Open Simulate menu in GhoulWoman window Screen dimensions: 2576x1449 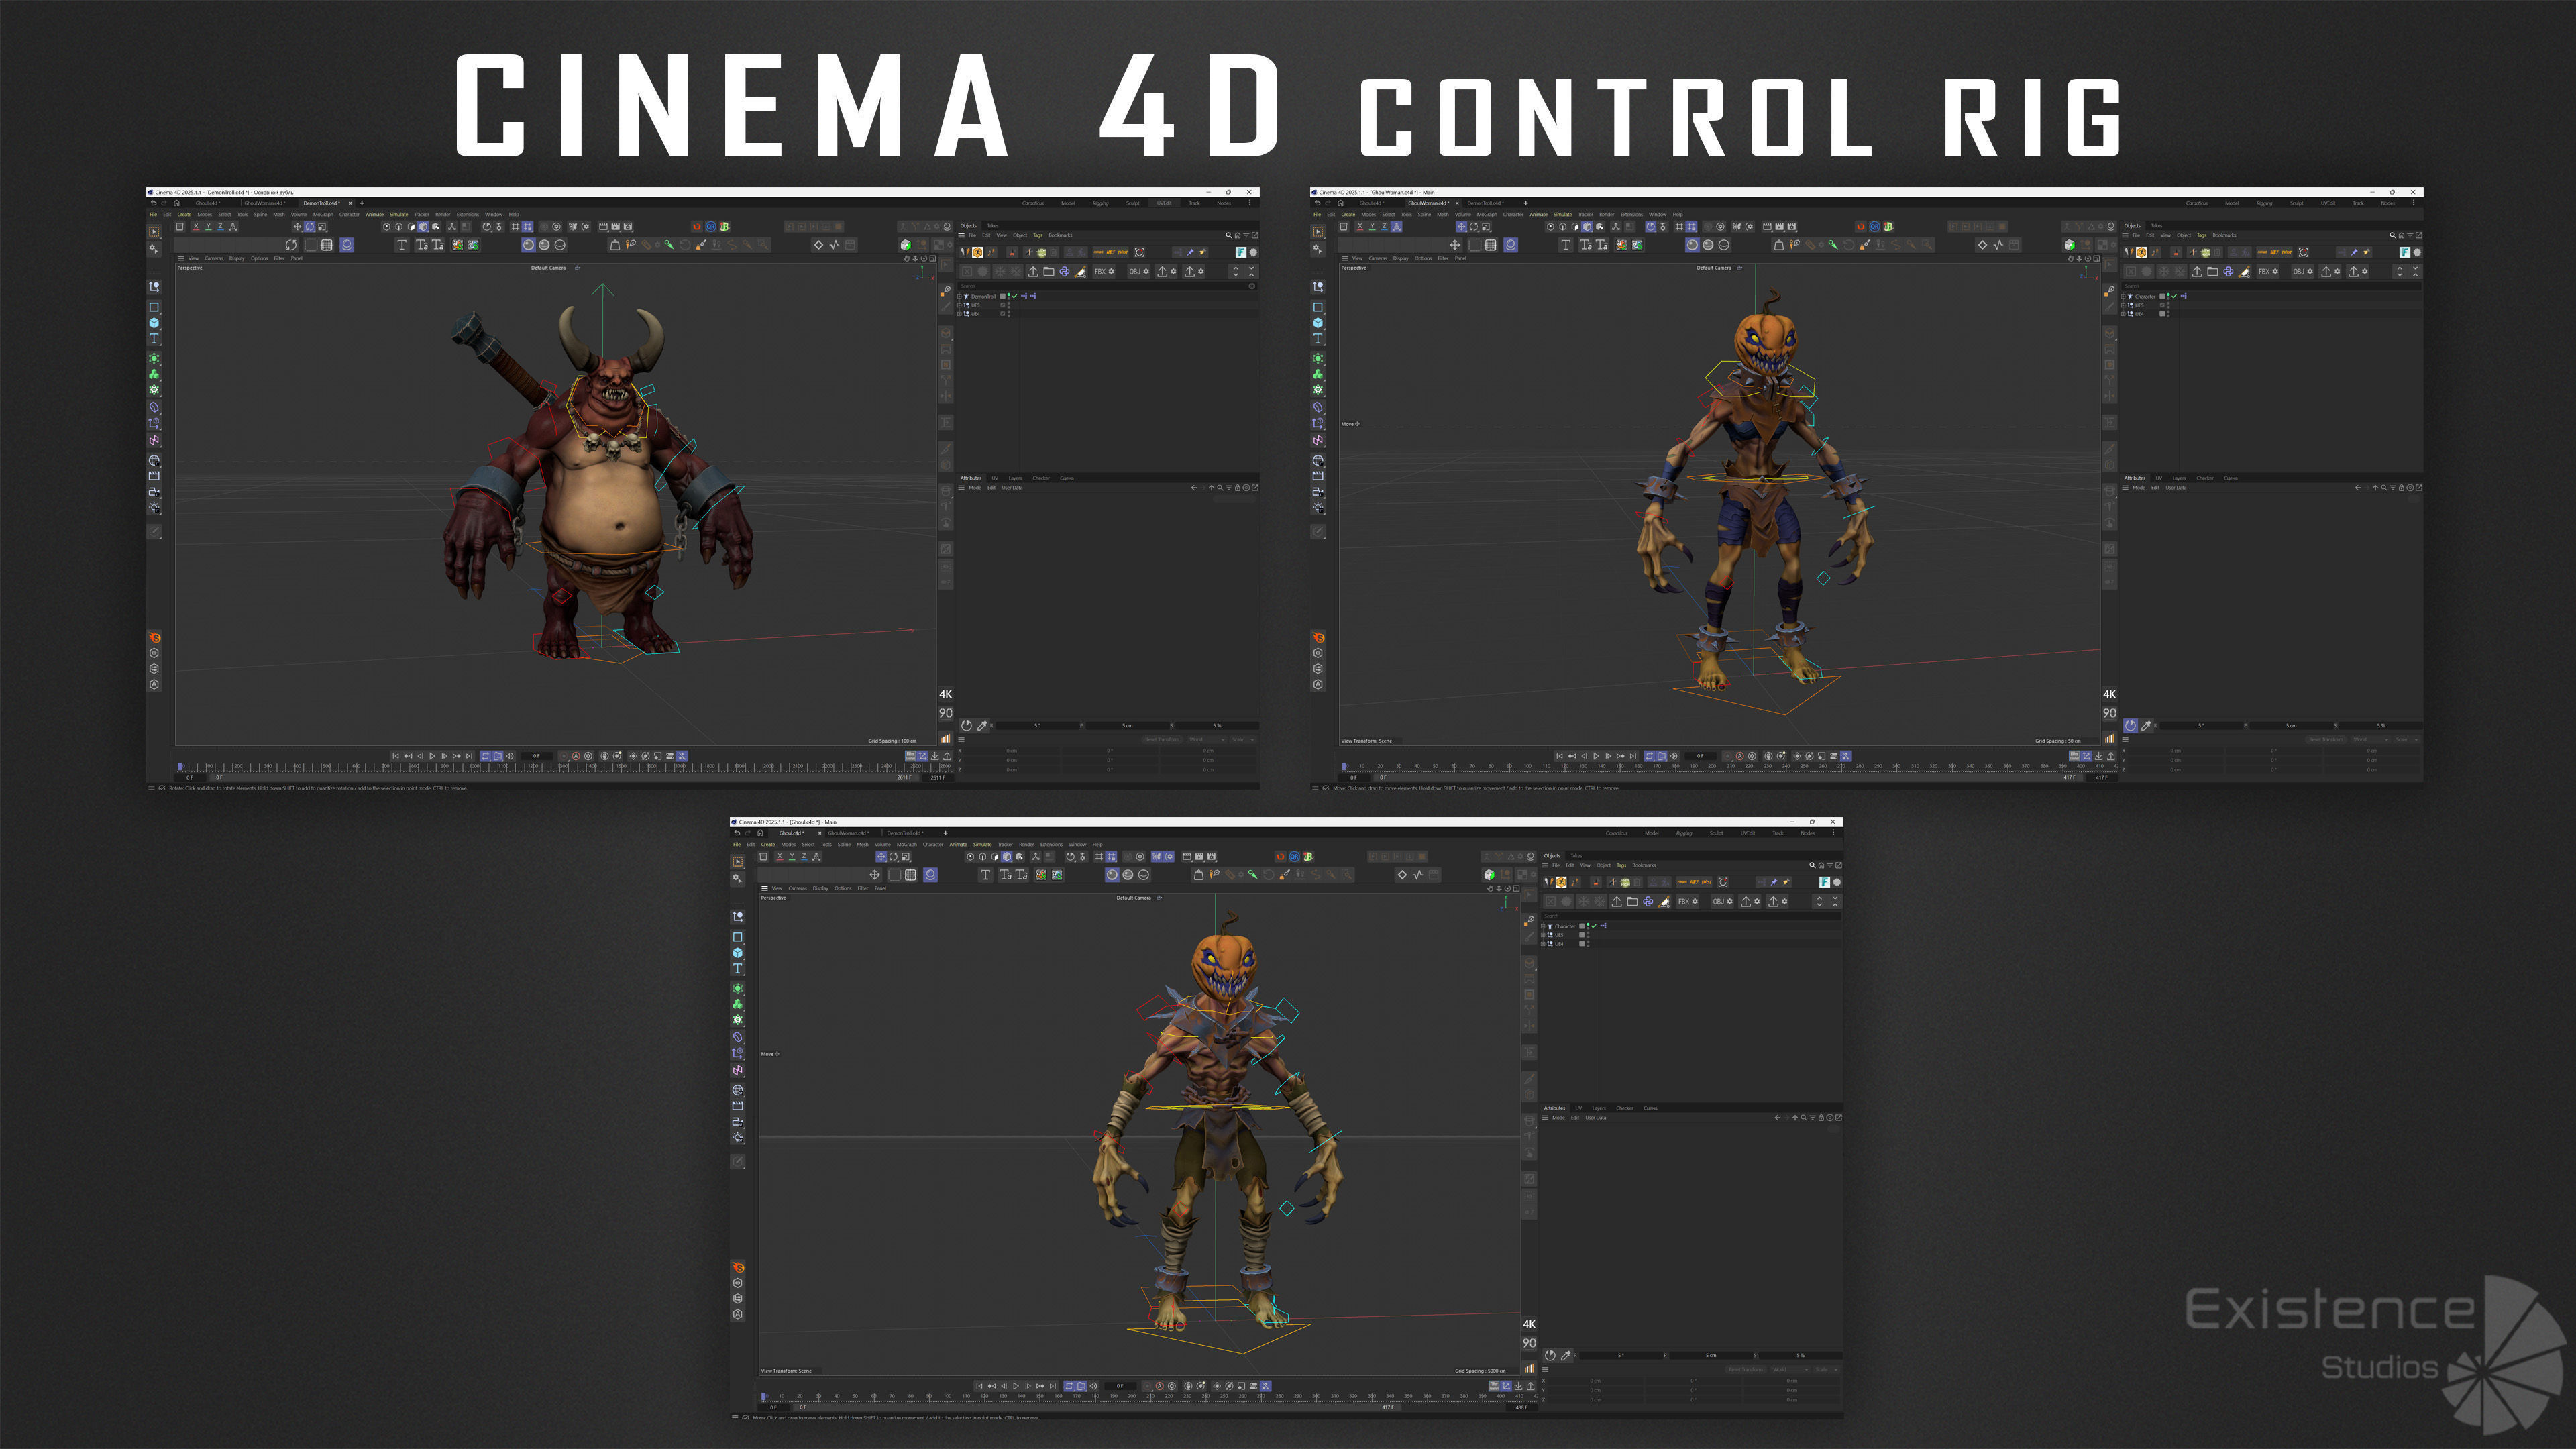point(1563,214)
